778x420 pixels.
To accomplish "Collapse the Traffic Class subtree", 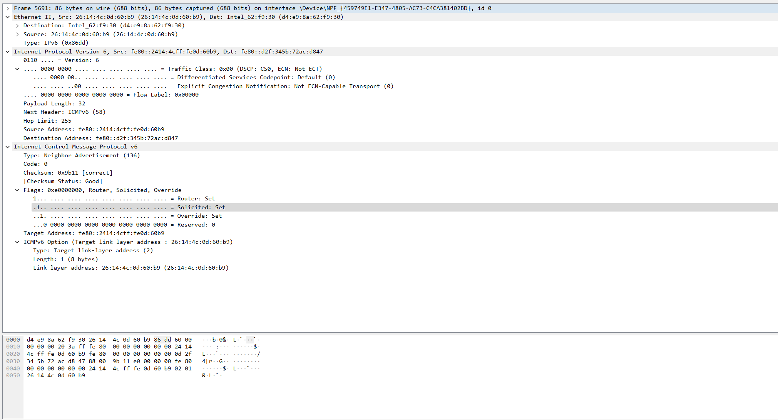I will tap(17, 69).
